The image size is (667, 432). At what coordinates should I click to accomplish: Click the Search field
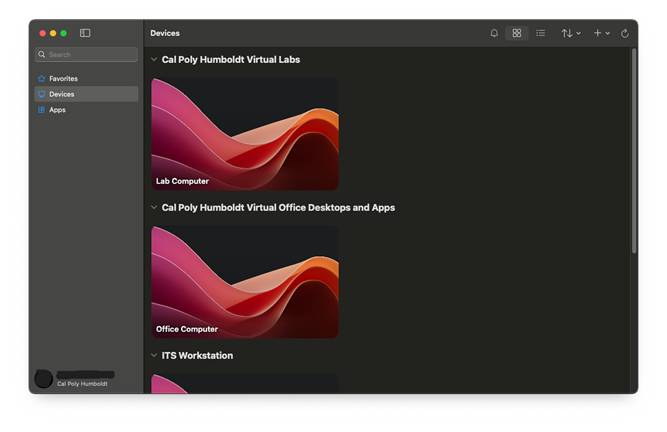[x=87, y=55]
